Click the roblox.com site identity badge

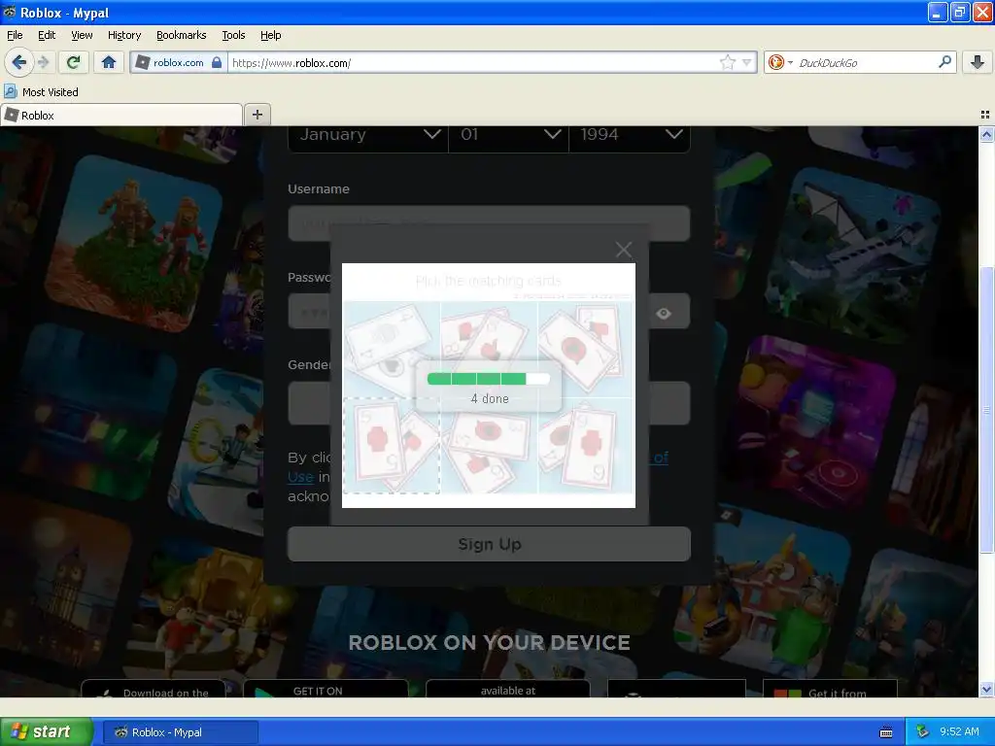tap(179, 62)
